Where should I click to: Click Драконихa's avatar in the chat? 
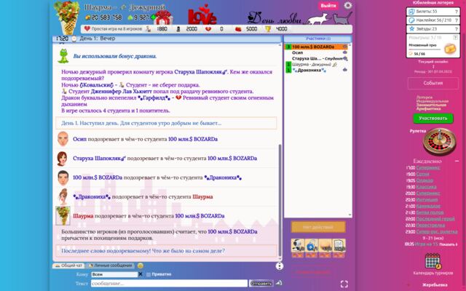[63, 196]
